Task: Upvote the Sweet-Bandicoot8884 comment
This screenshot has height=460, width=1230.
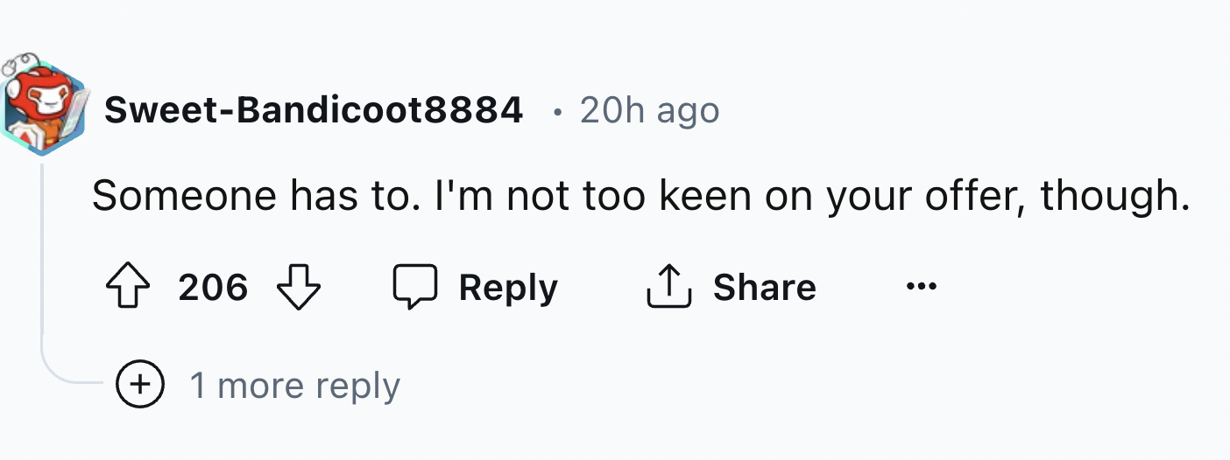Action: [128, 288]
